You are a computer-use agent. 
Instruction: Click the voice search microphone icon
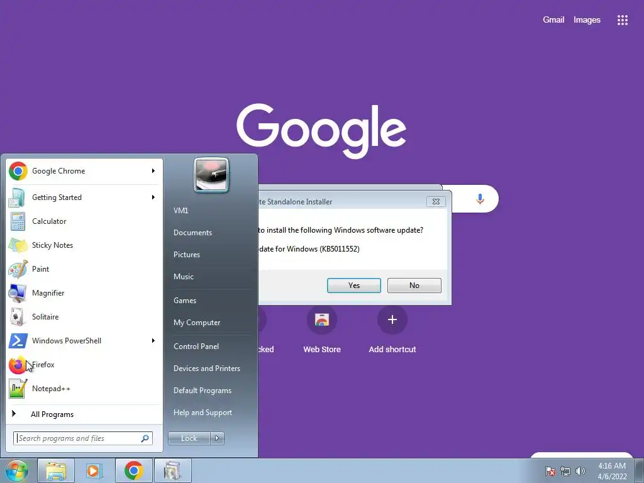tap(480, 199)
